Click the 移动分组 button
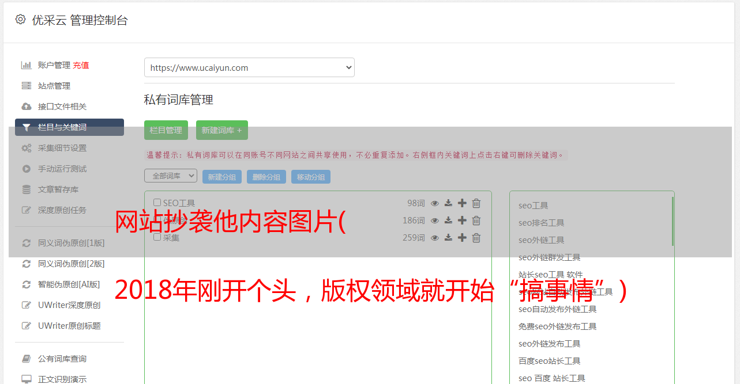 (311, 177)
